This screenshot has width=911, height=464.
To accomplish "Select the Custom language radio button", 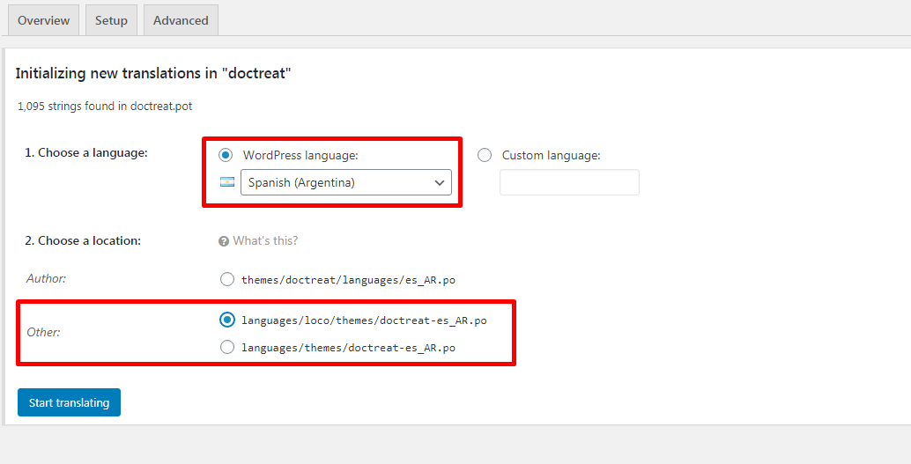I will pyautogui.click(x=485, y=155).
